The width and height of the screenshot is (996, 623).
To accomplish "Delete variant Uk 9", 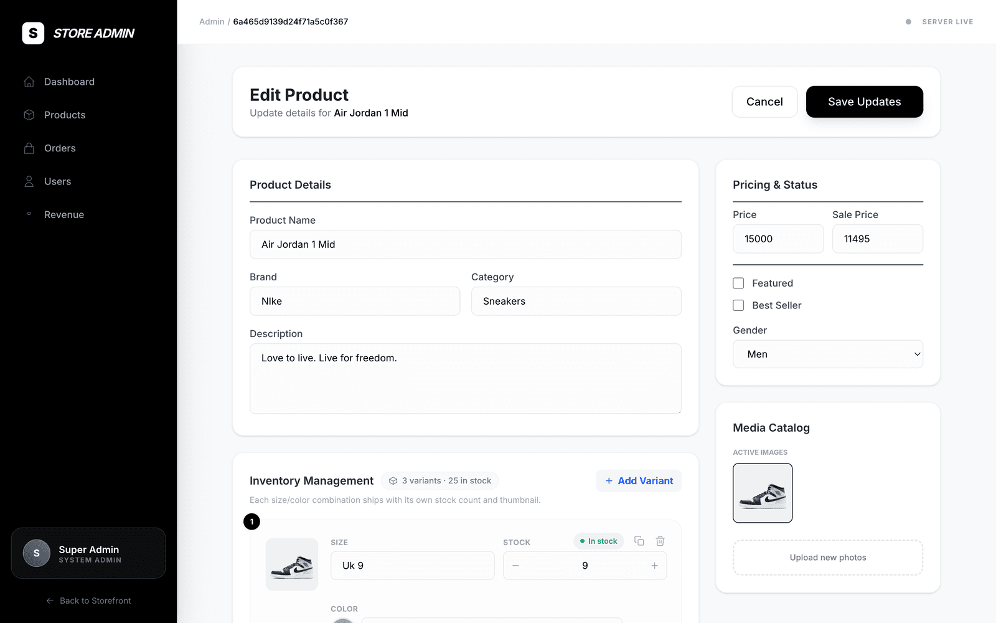I will click(660, 541).
